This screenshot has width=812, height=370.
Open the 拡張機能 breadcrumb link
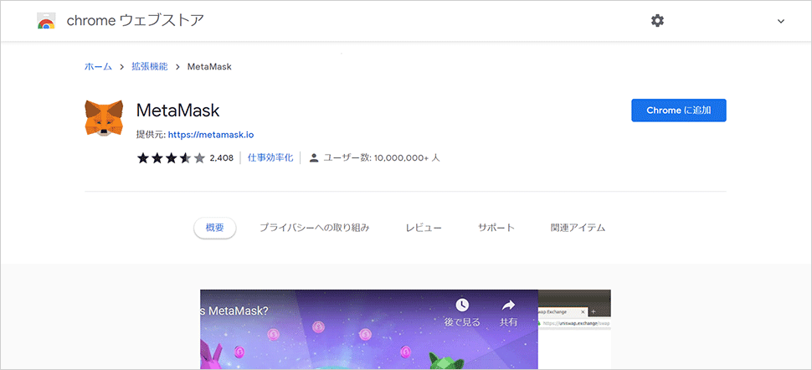pos(149,67)
